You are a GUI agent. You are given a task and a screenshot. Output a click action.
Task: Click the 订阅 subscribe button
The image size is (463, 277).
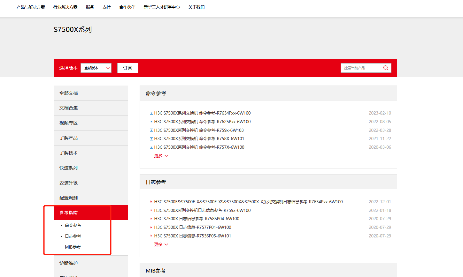(x=128, y=68)
